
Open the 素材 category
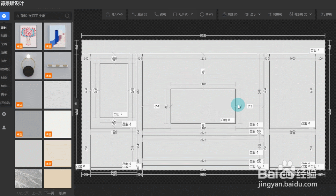[x=4, y=28]
